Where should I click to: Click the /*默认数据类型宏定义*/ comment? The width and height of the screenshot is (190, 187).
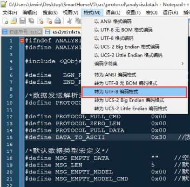(67, 151)
